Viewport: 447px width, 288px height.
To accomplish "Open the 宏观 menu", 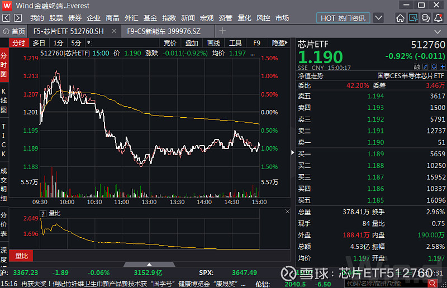I will [207, 18].
